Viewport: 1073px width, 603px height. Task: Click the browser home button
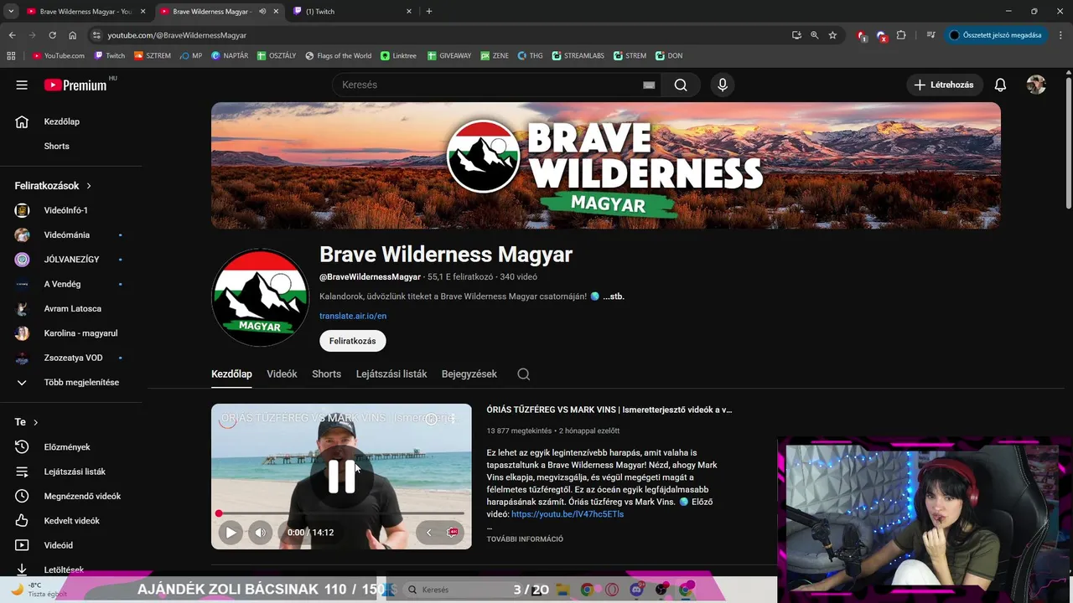coord(72,35)
